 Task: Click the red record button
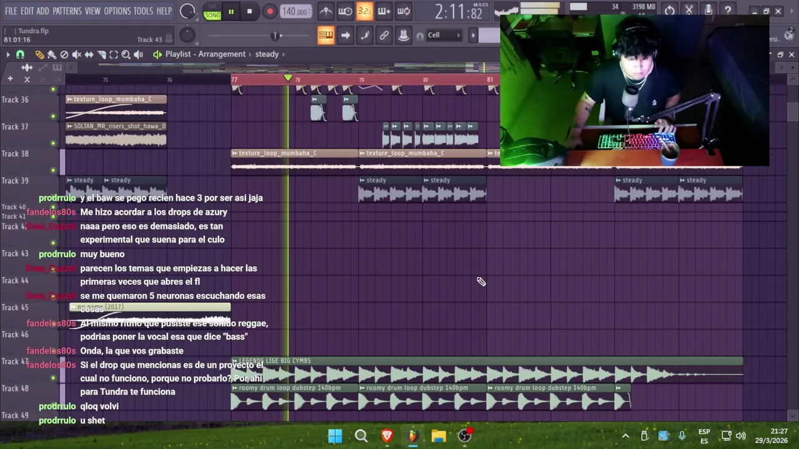pos(270,11)
